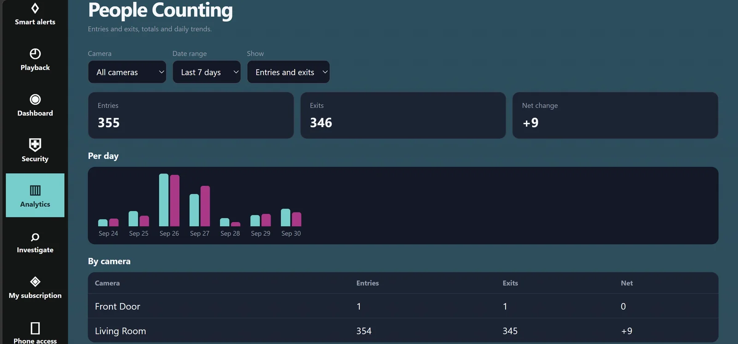Click the By camera section heading
Screen dimensions: 738x344
click(x=109, y=261)
